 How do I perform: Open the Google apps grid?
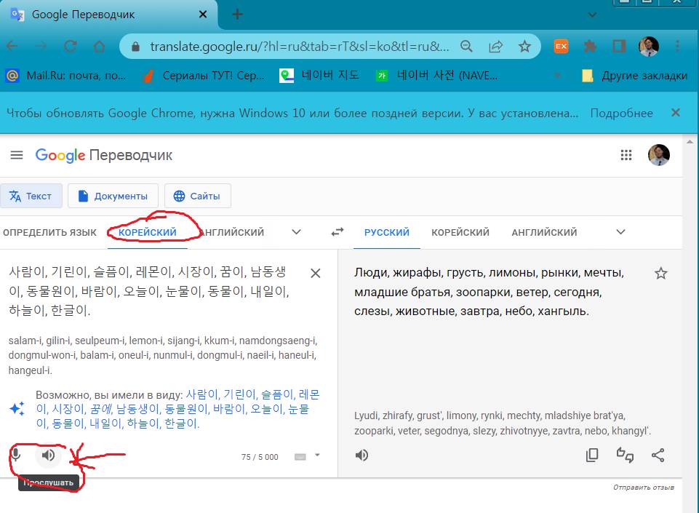(626, 155)
